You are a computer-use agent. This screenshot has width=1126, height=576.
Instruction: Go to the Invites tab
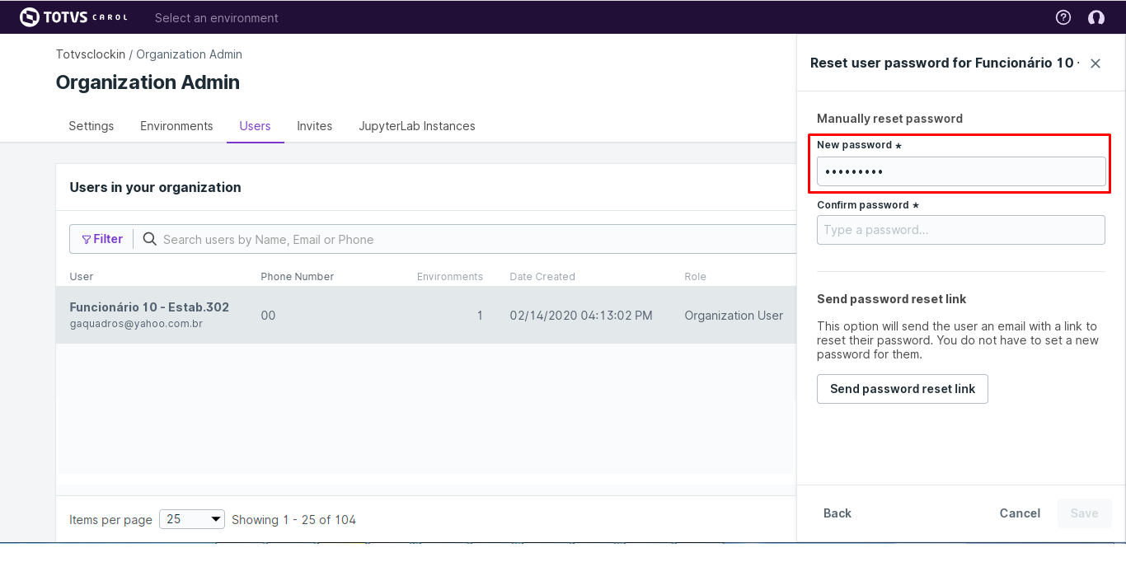click(x=315, y=126)
